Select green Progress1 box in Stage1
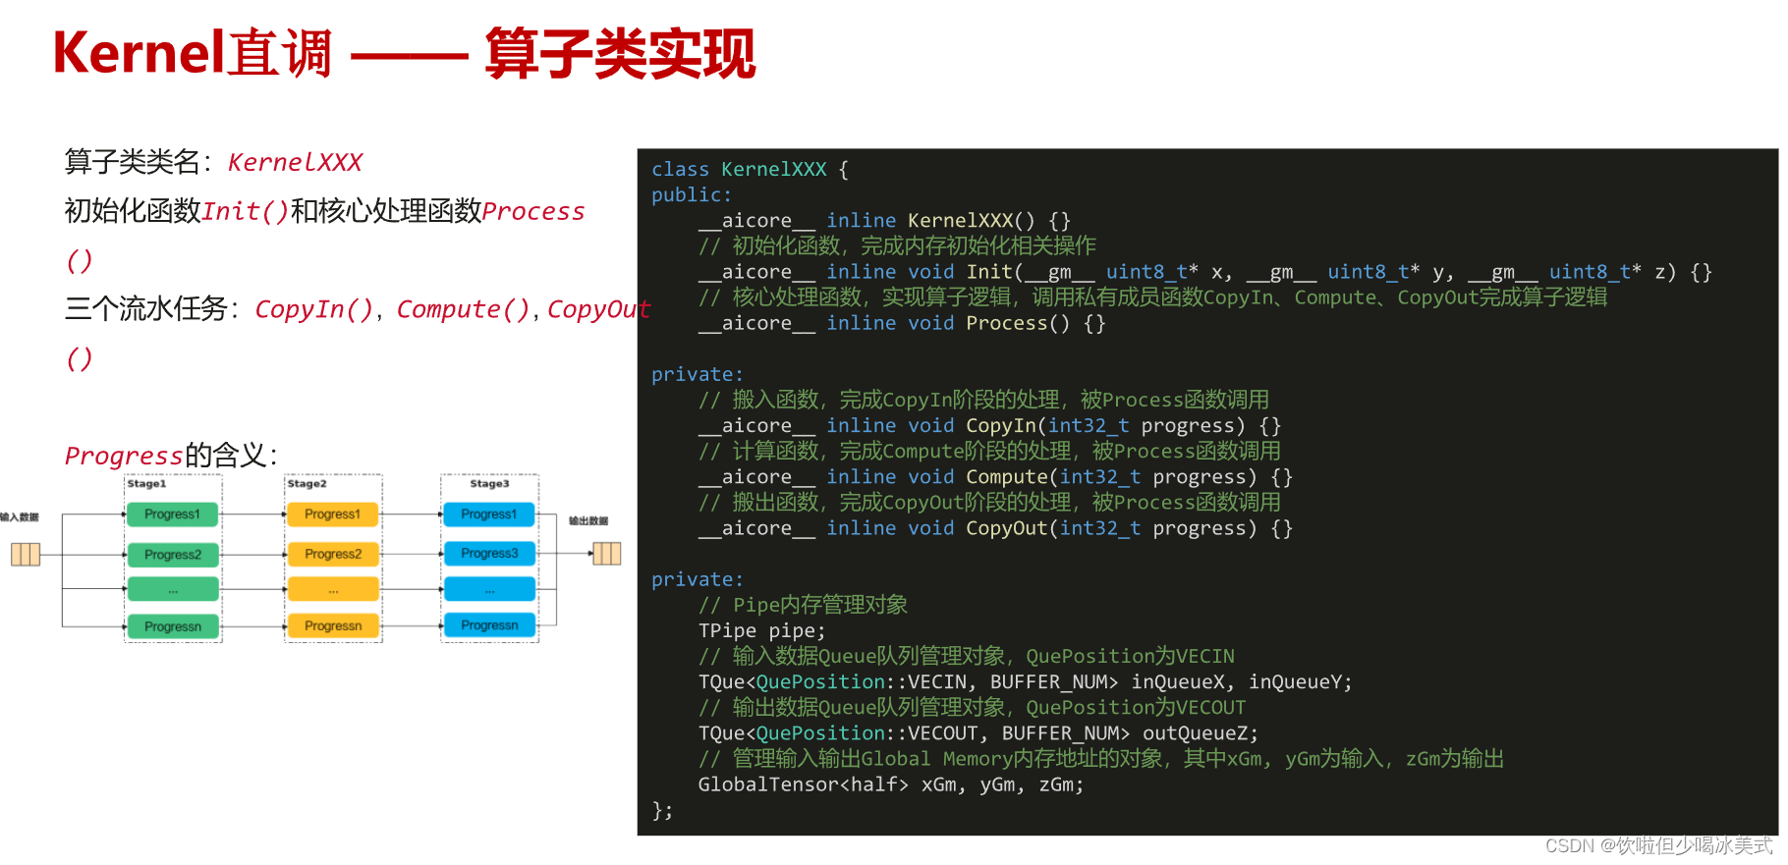1788x865 pixels. point(173,514)
